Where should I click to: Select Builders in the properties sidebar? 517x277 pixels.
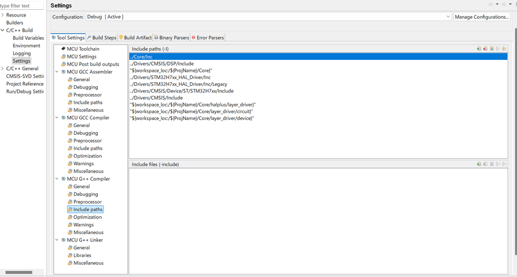(14, 23)
